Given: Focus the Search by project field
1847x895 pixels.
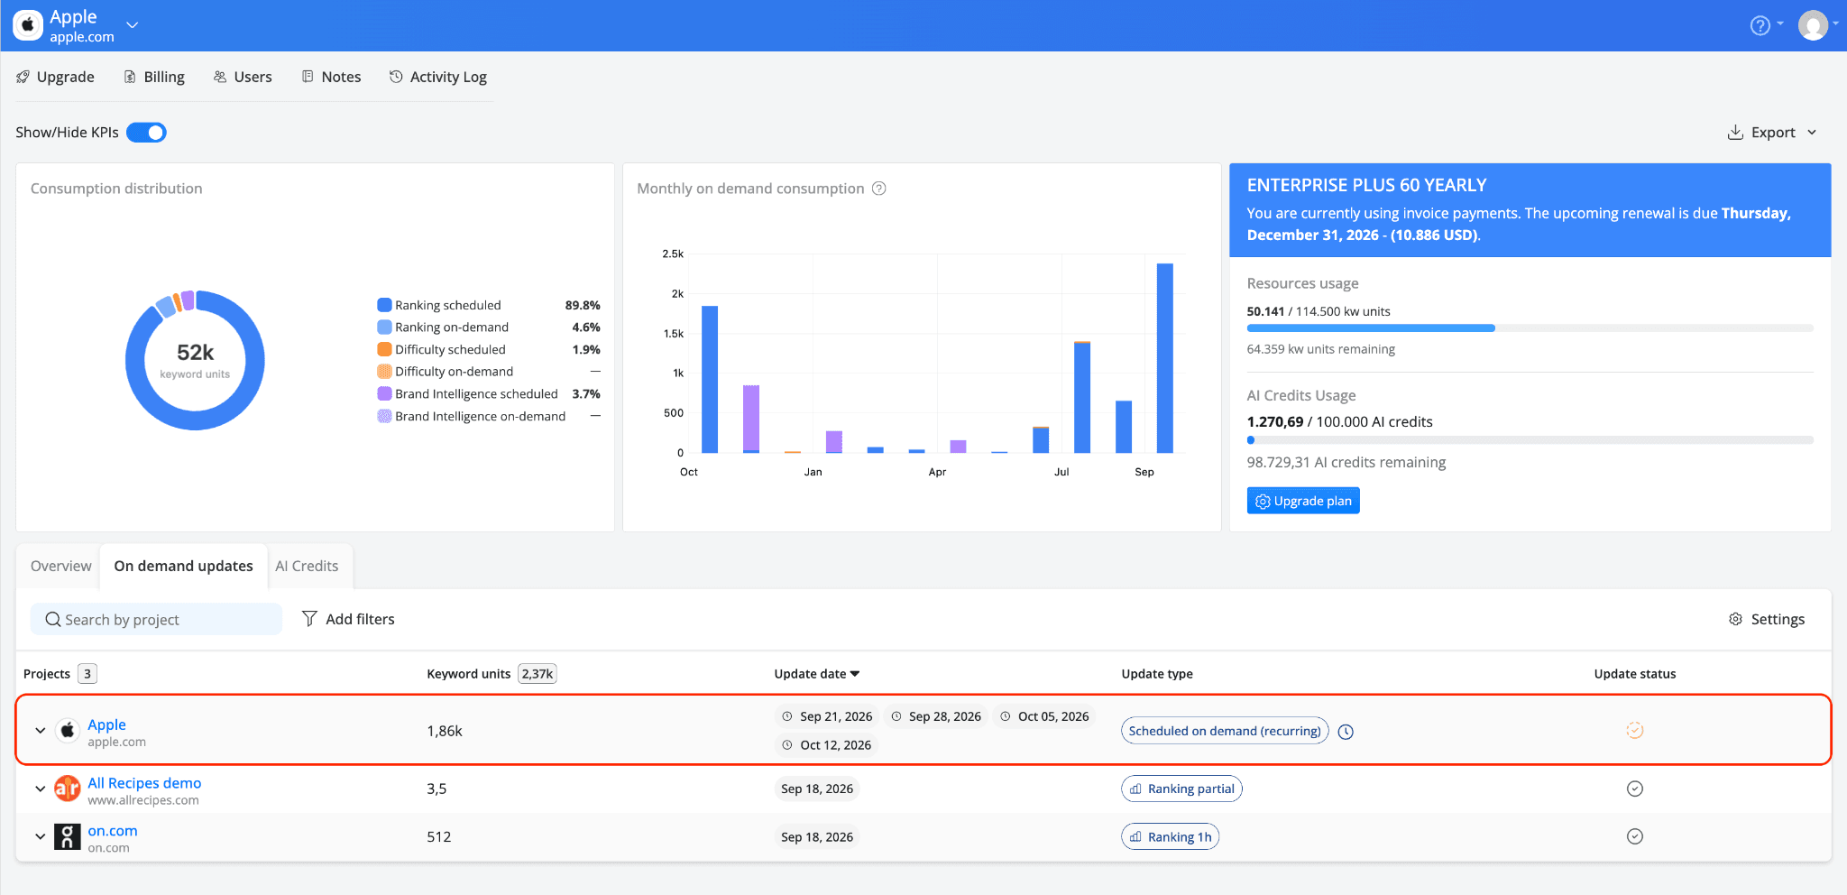Looking at the screenshot, I should pos(157,619).
